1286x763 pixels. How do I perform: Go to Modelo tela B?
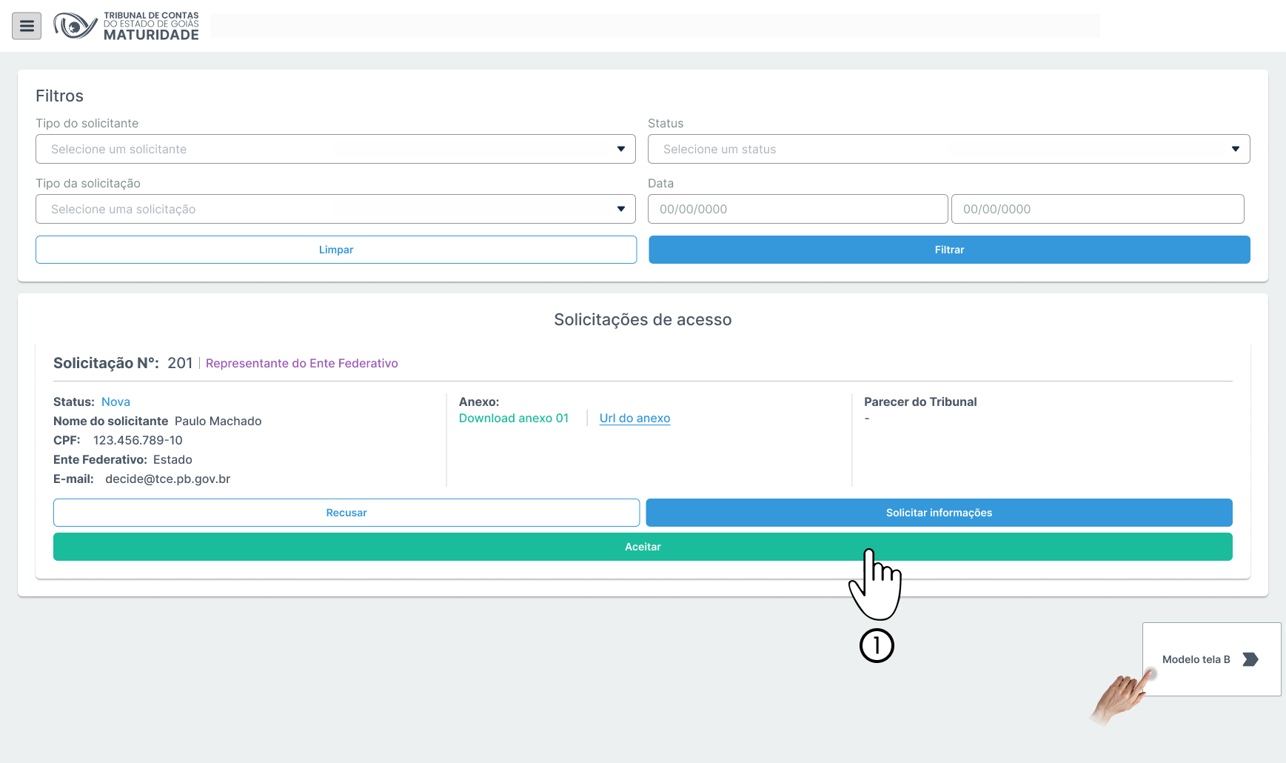(x=1196, y=659)
